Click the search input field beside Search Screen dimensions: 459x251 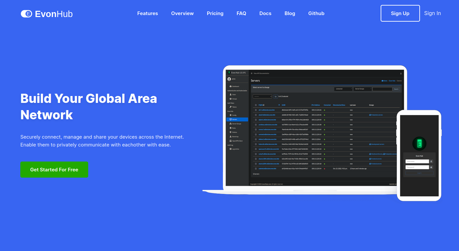click(x=382, y=89)
